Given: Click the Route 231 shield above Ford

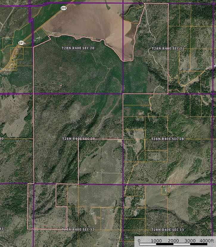Looking at the screenshot, I should [21, 43].
